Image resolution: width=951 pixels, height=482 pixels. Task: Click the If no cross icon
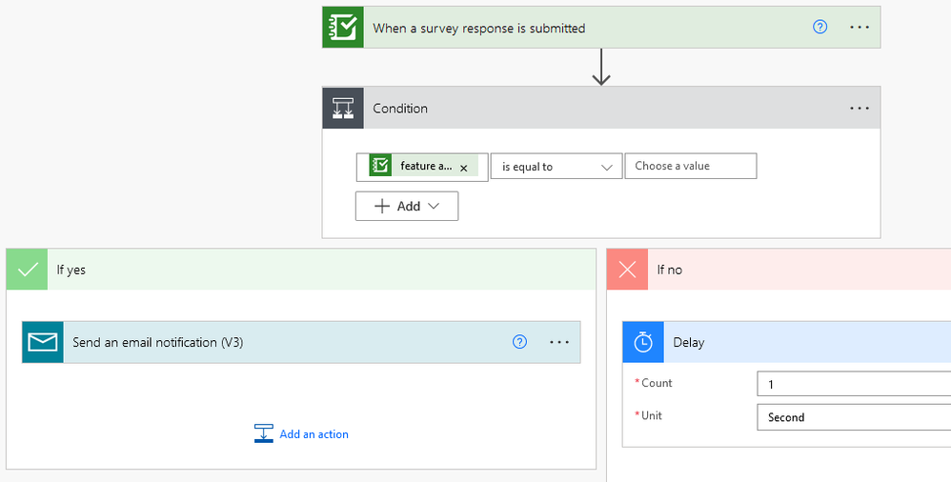click(628, 270)
